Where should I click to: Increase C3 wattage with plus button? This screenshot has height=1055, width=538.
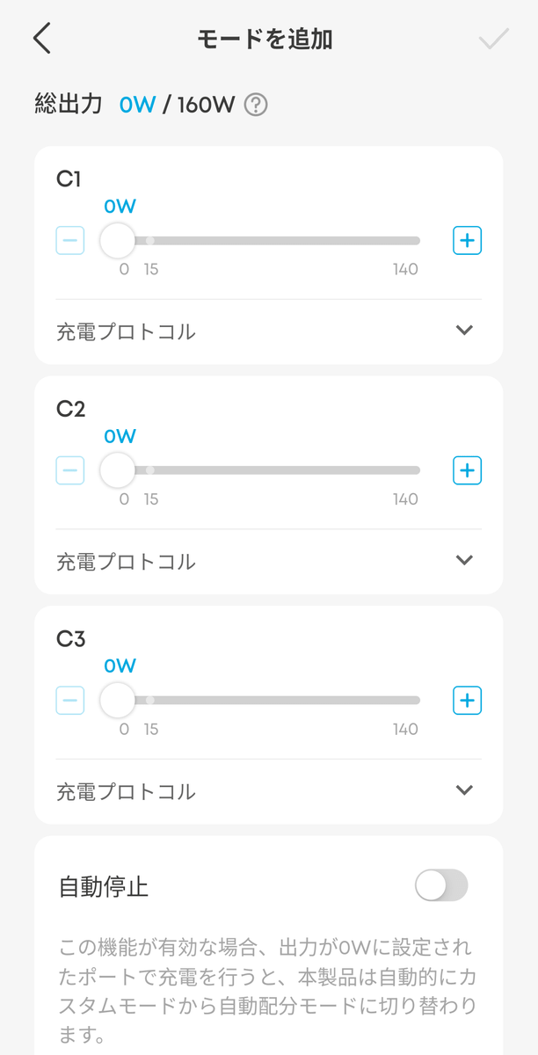pos(467,701)
